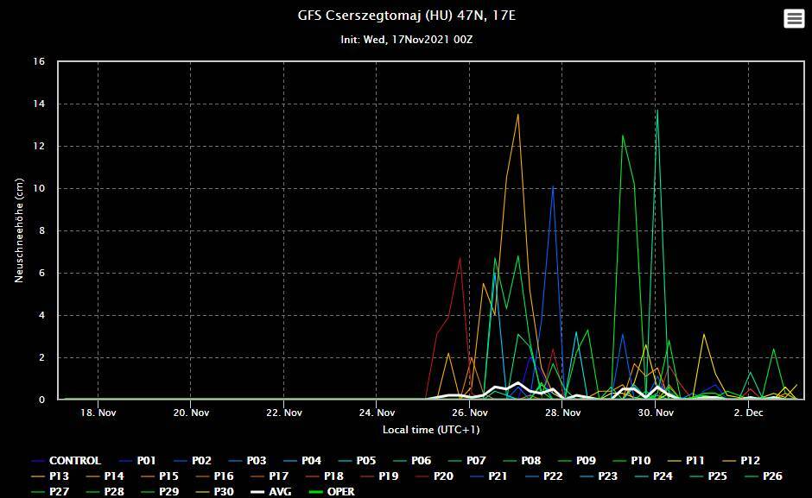This screenshot has height=498, width=812.
Task: Open the chart hamburger context menu
Action: [x=793, y=19]
